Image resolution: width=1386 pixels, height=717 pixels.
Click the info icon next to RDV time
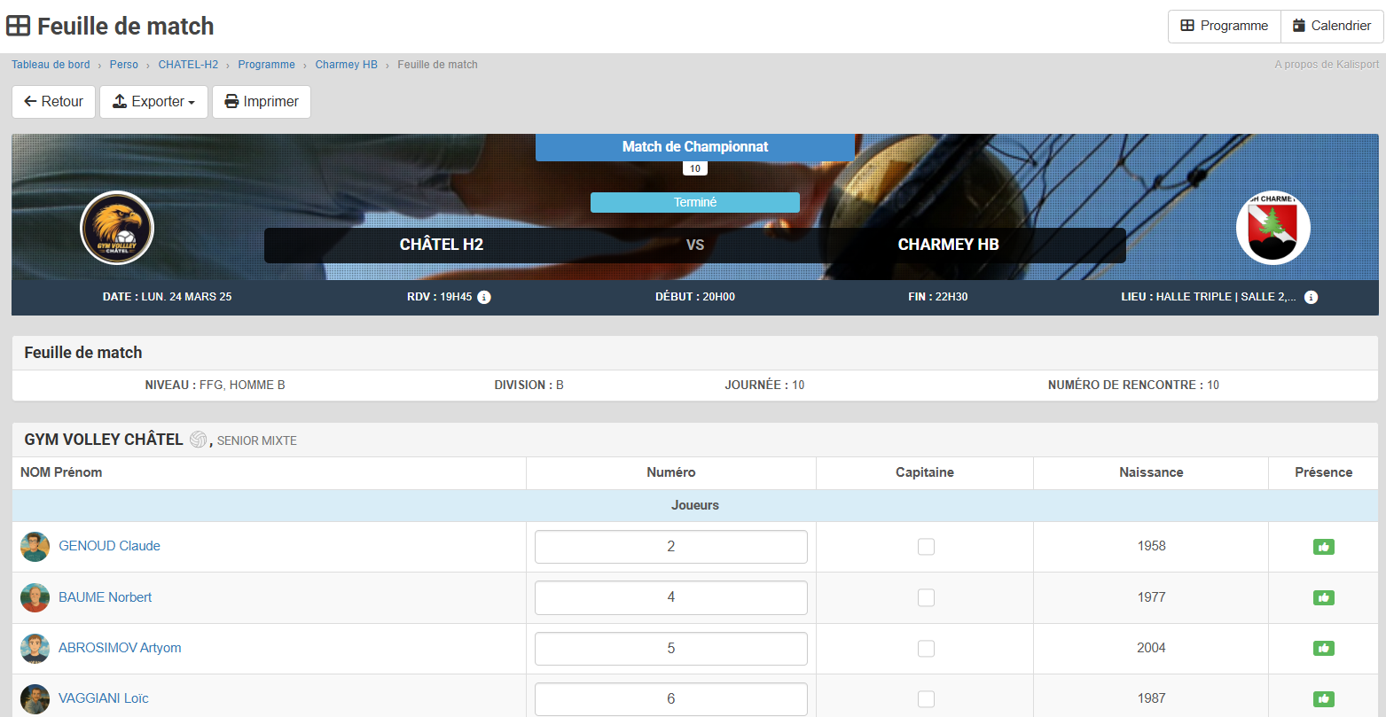(x=484, y=297)
